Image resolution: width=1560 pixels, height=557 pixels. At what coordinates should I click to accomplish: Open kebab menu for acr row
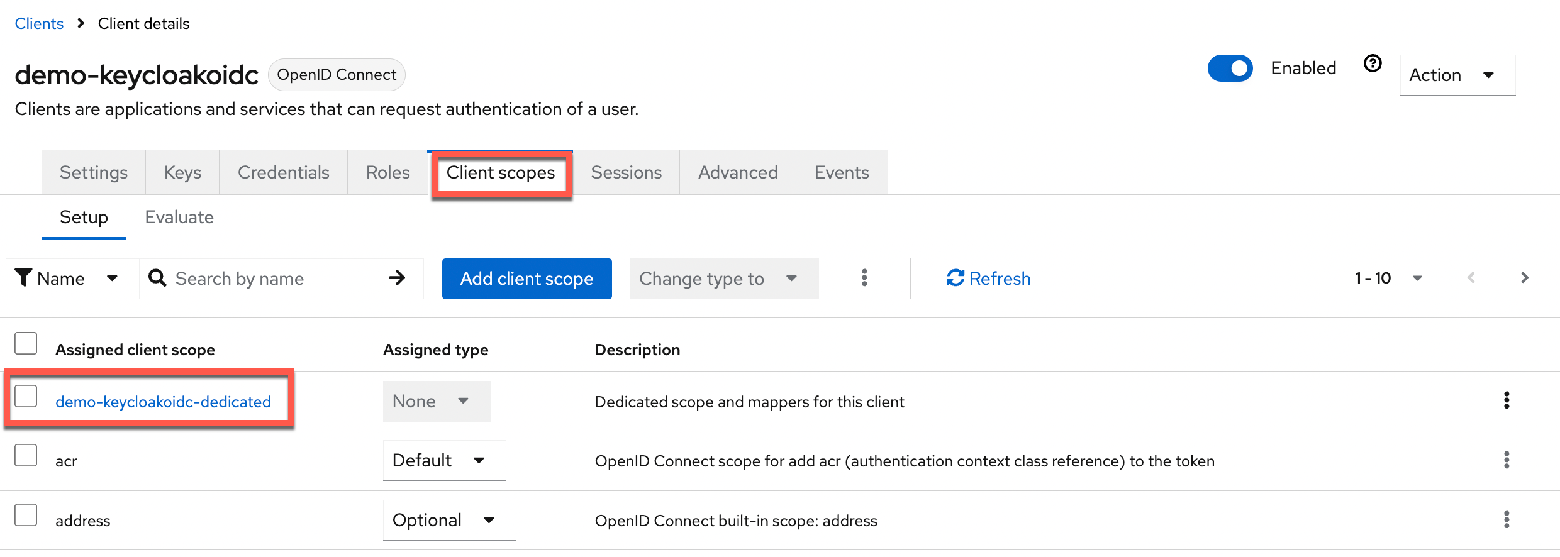[1506, 460]
